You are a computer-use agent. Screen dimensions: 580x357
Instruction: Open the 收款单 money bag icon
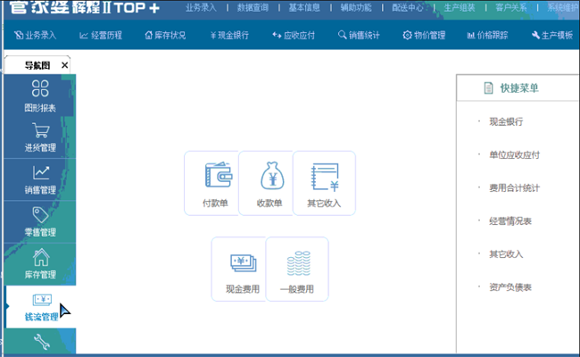pyautogui.click(x=269, y=183)
